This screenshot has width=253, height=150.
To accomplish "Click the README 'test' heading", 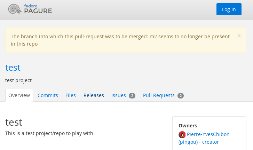I will click(14, 122).
